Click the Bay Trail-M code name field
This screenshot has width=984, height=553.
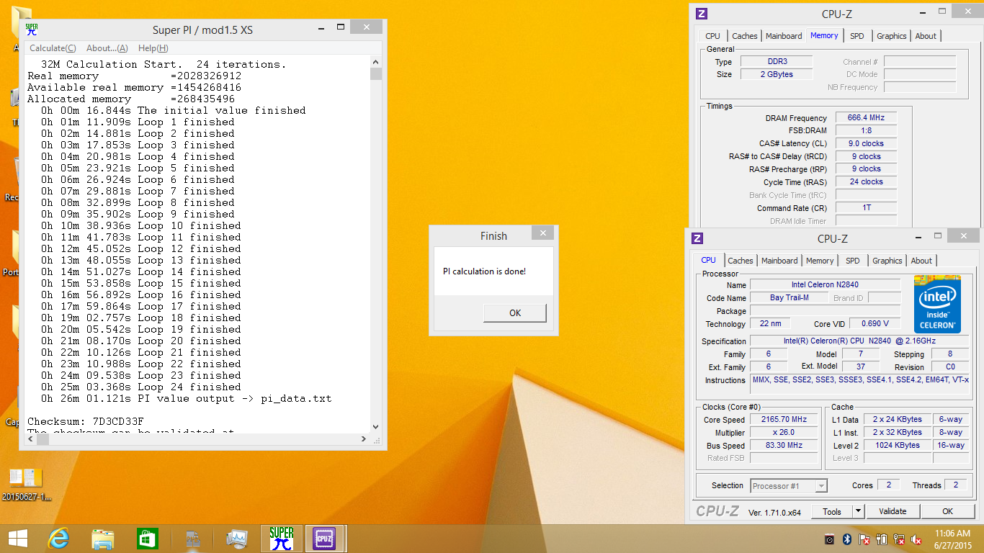point(789,298)
